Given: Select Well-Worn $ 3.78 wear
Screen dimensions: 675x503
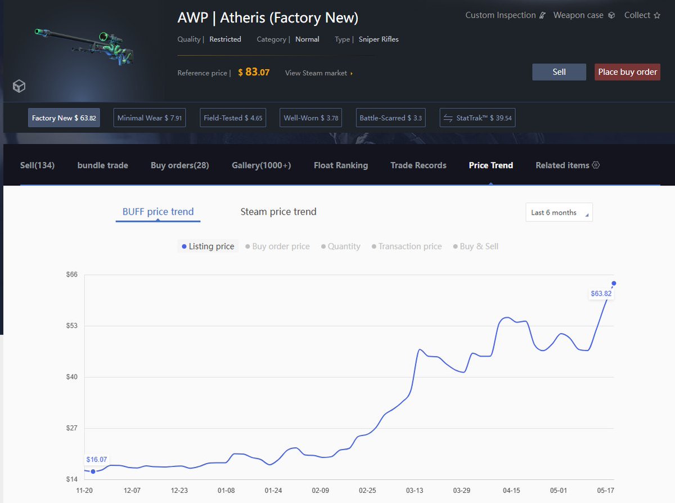Looking at the screenshot, I should tap(311, 118).
